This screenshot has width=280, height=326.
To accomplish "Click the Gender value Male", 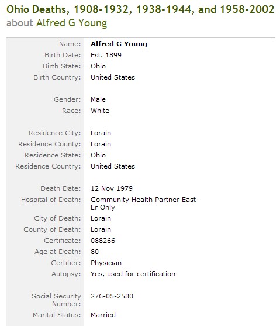I will 98,99.
